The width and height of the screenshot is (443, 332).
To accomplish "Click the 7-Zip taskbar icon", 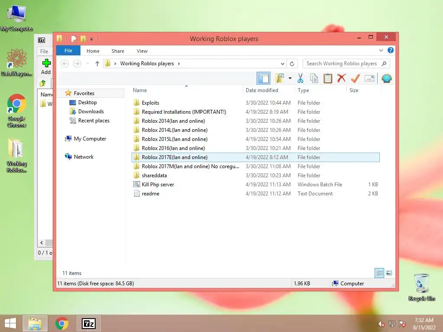I will [88, 323].
